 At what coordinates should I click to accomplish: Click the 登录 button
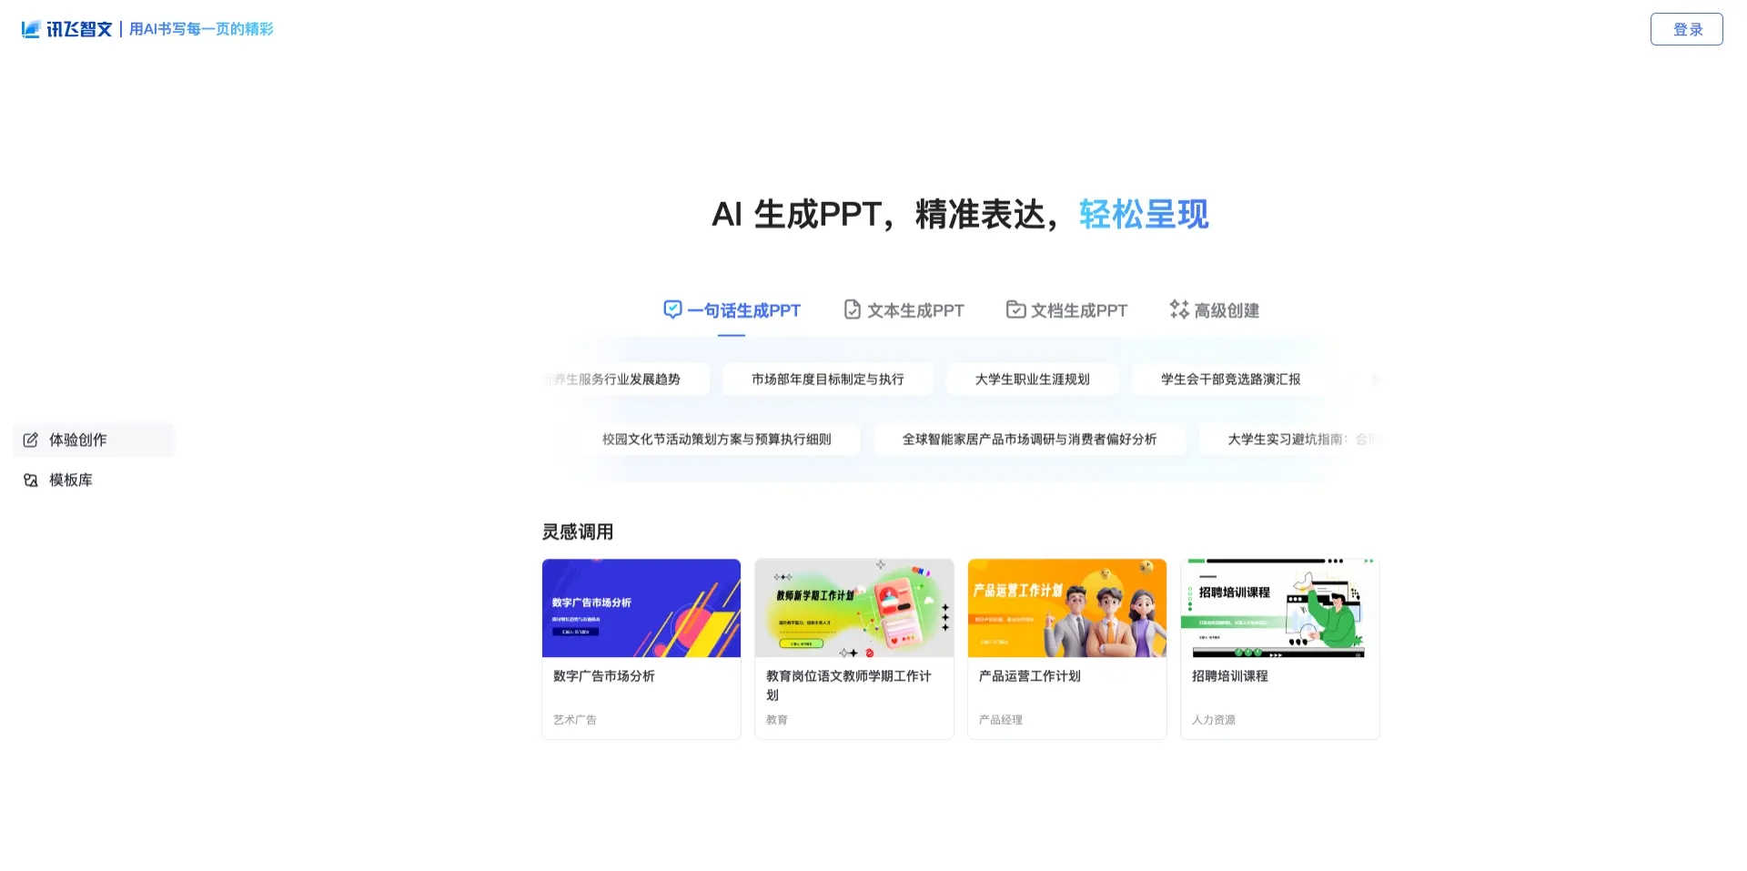(1687, 28)
